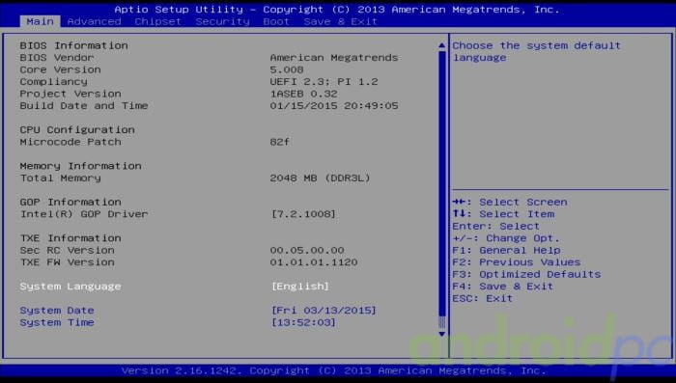Click the scrollbar up arrow
Viewport: 676px width, 383px height.
point(441,45)
